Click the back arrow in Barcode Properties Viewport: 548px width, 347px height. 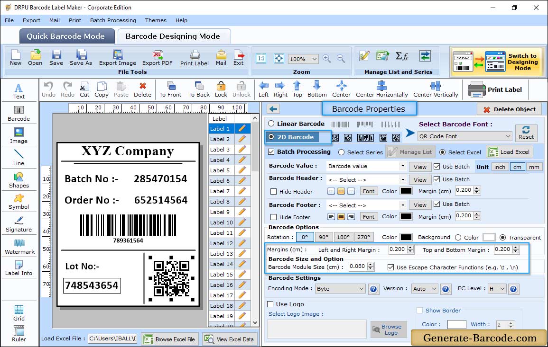click(x=273, y=109)
